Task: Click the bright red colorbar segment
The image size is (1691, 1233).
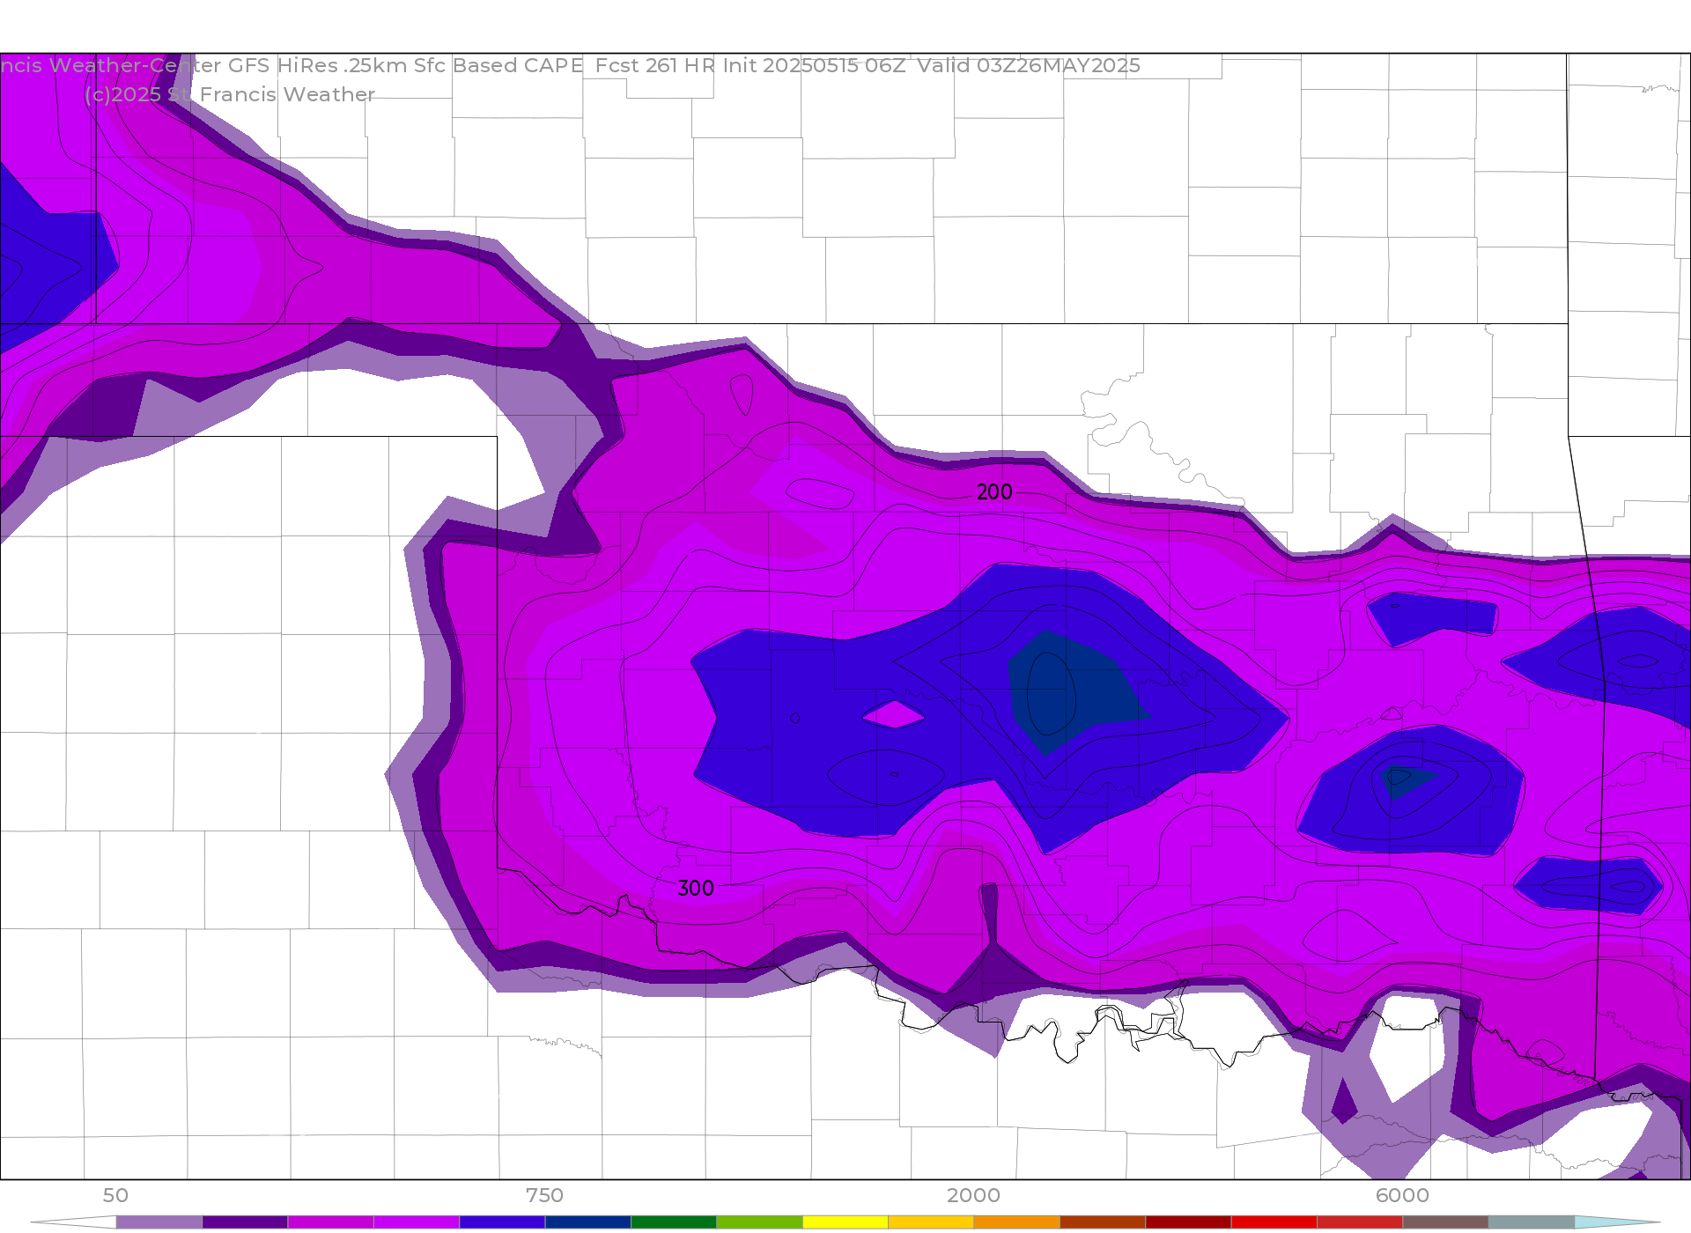Action: [1274, 1222]
